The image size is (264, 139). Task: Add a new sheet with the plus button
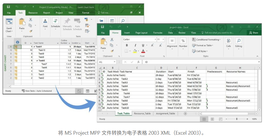(185, 114)
